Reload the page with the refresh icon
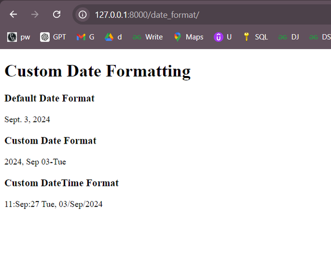 [57, 14]
